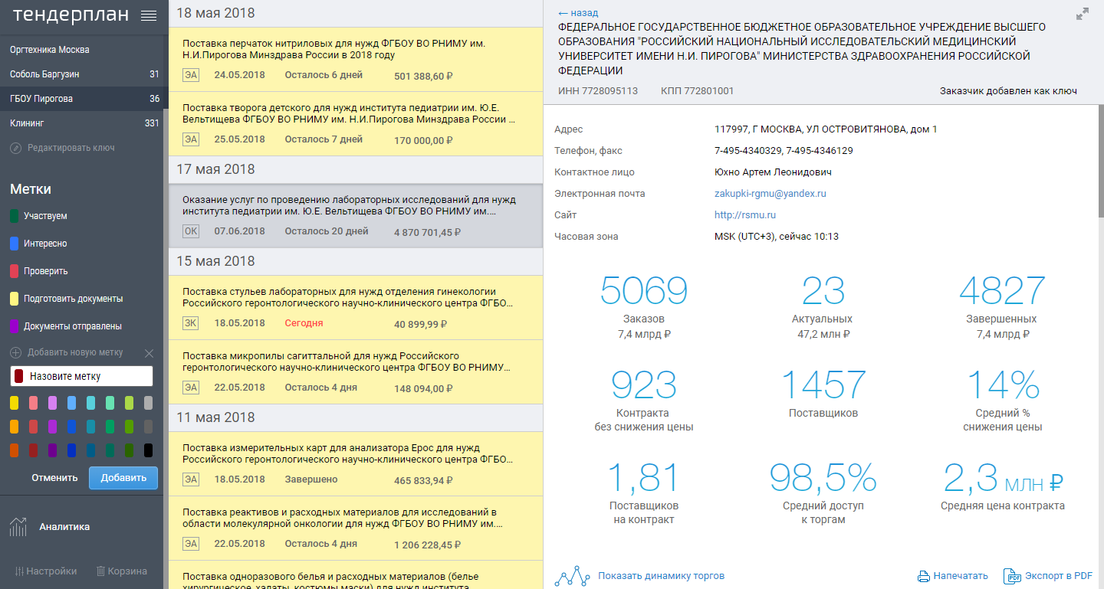
Task: Open the nitrile gloves tender (501 388,60 ₽)
Action: pyautogui.click(x=356, y=60)
